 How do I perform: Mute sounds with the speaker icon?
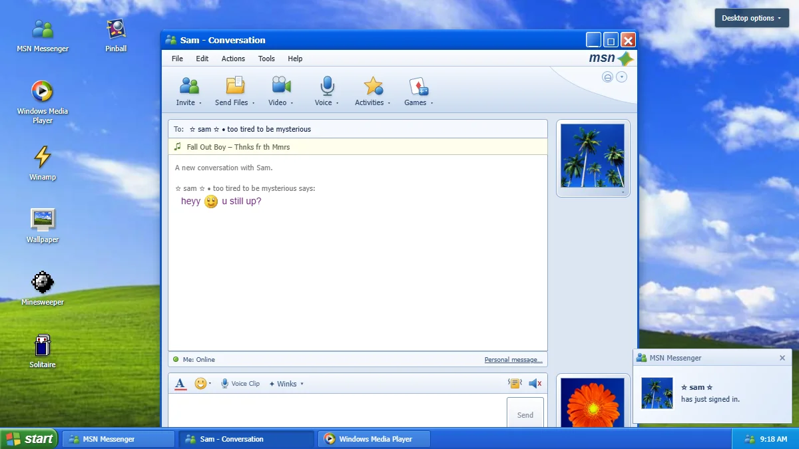pos(535,384)
